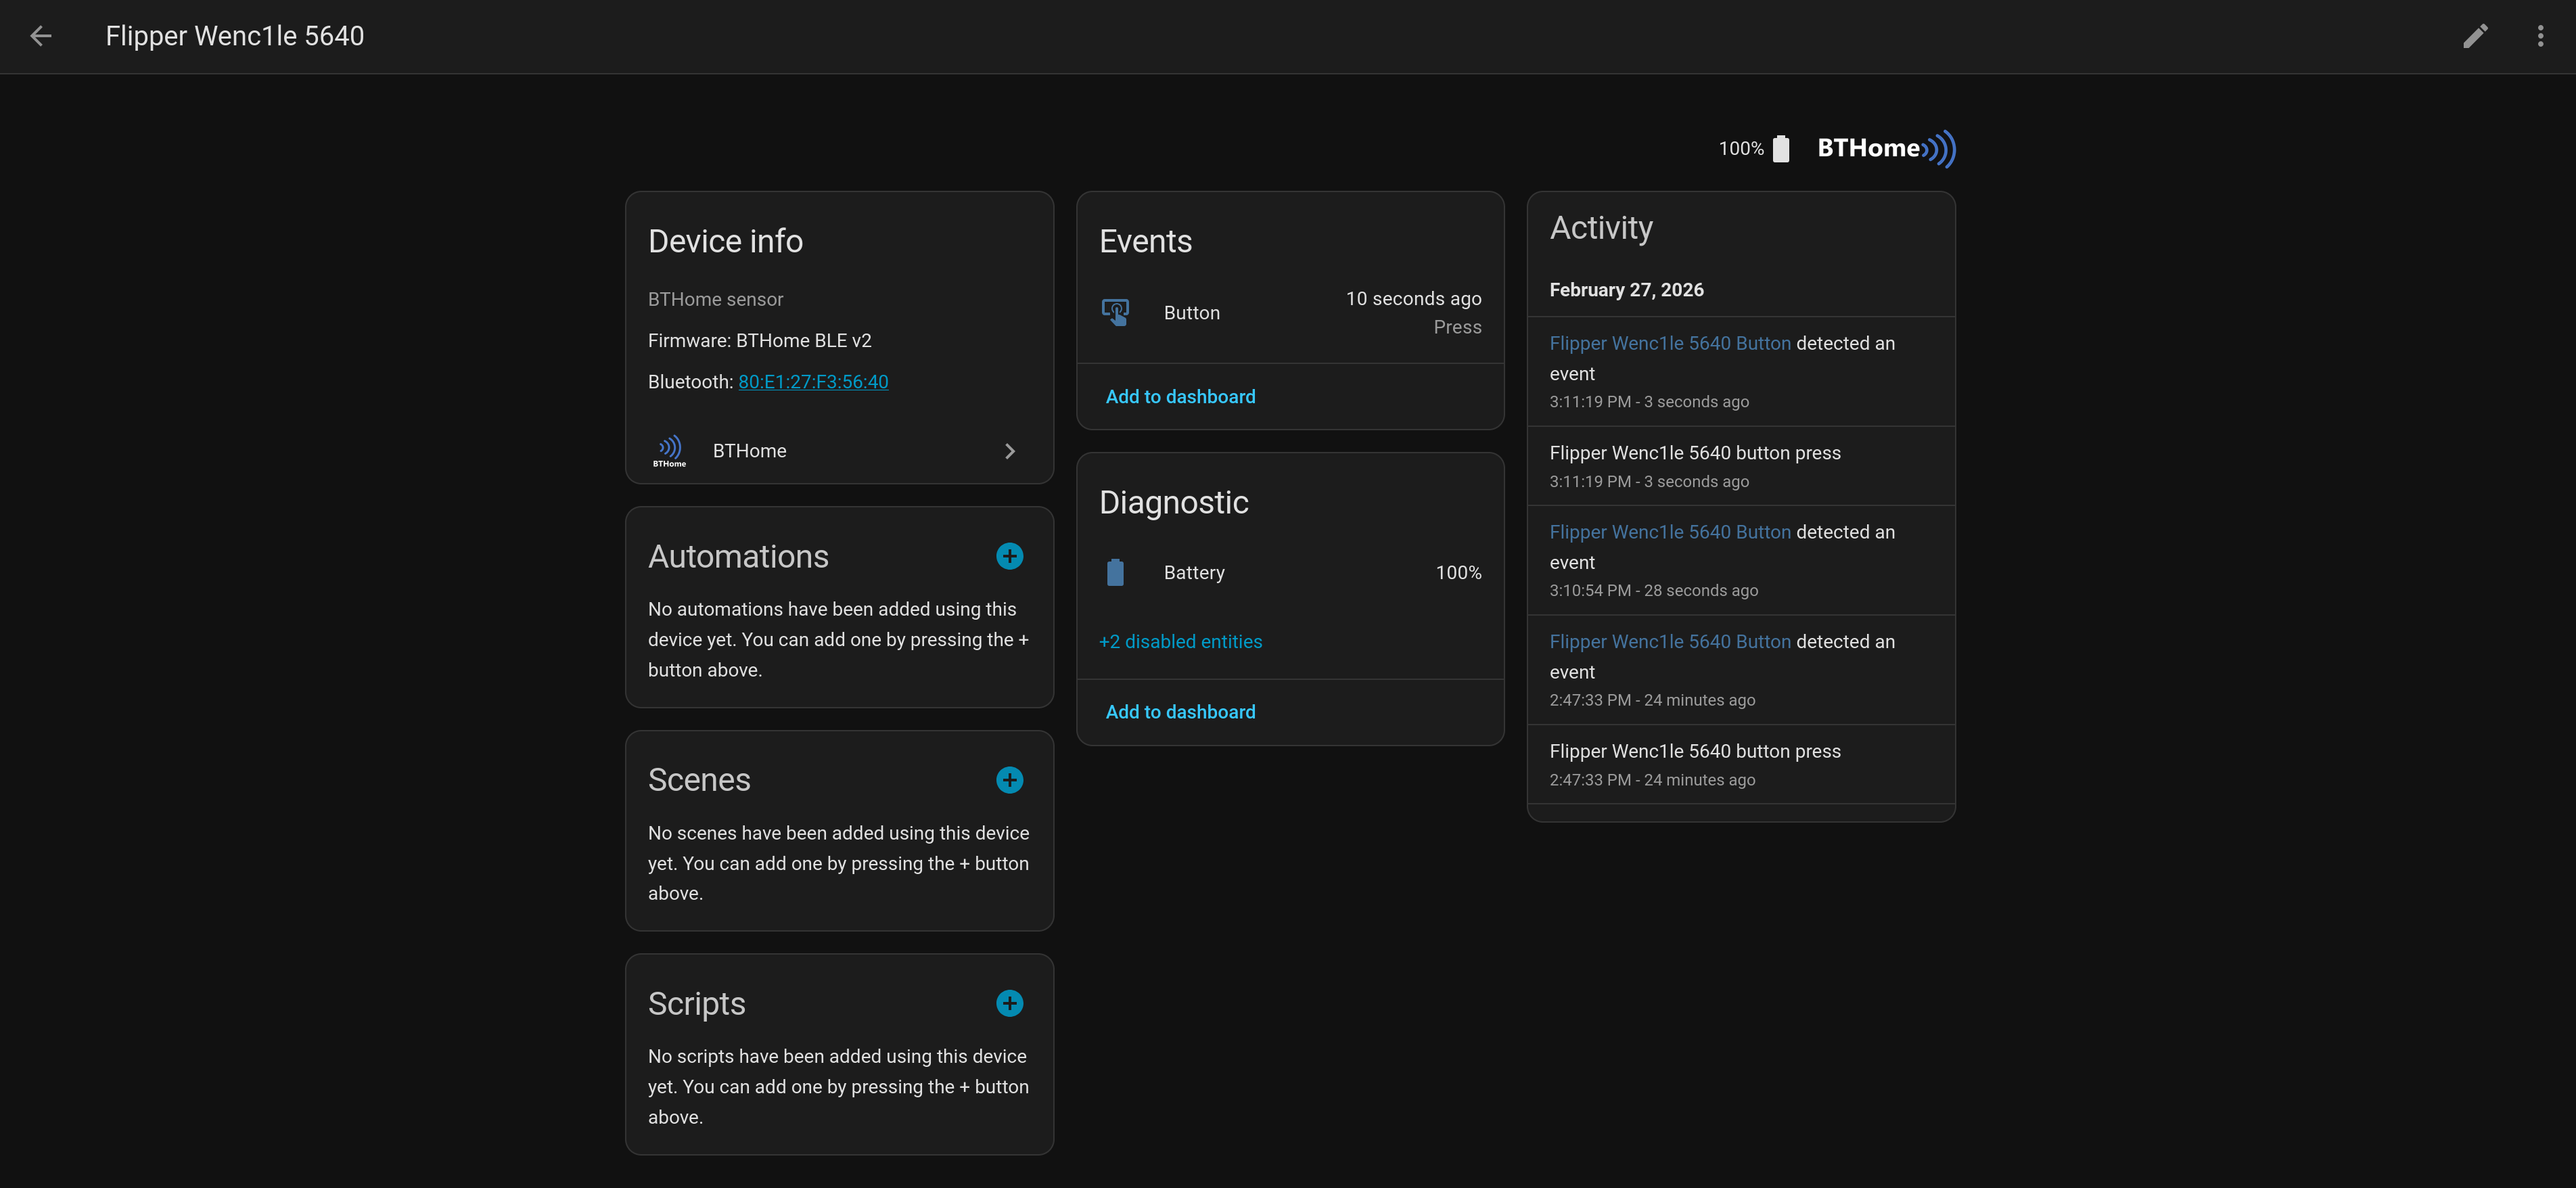Click 'Flipper Wenc1le 5640 button press' 24 minutes ago
This screenshot has width=2576, height=1188.
[x=1694, y=751]
